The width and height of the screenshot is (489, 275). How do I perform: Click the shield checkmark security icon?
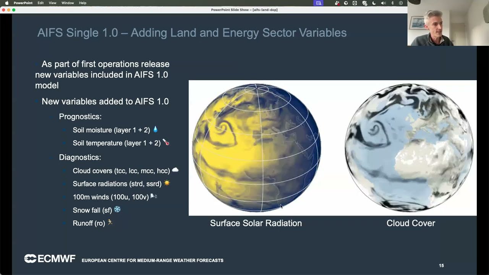point(364,3)
